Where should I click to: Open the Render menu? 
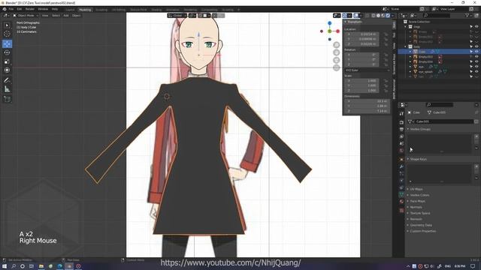pyautogui.click(x=30, y=9)
